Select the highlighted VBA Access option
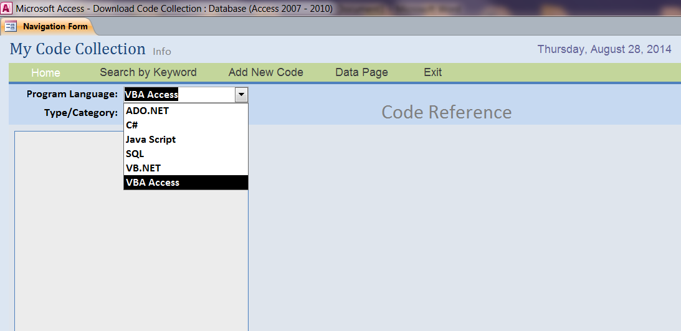 coord(186,183)
